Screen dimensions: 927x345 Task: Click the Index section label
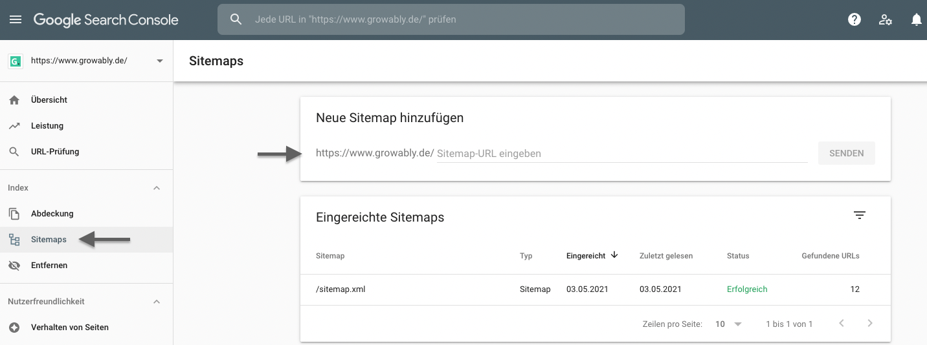click(x=18, y=188)
